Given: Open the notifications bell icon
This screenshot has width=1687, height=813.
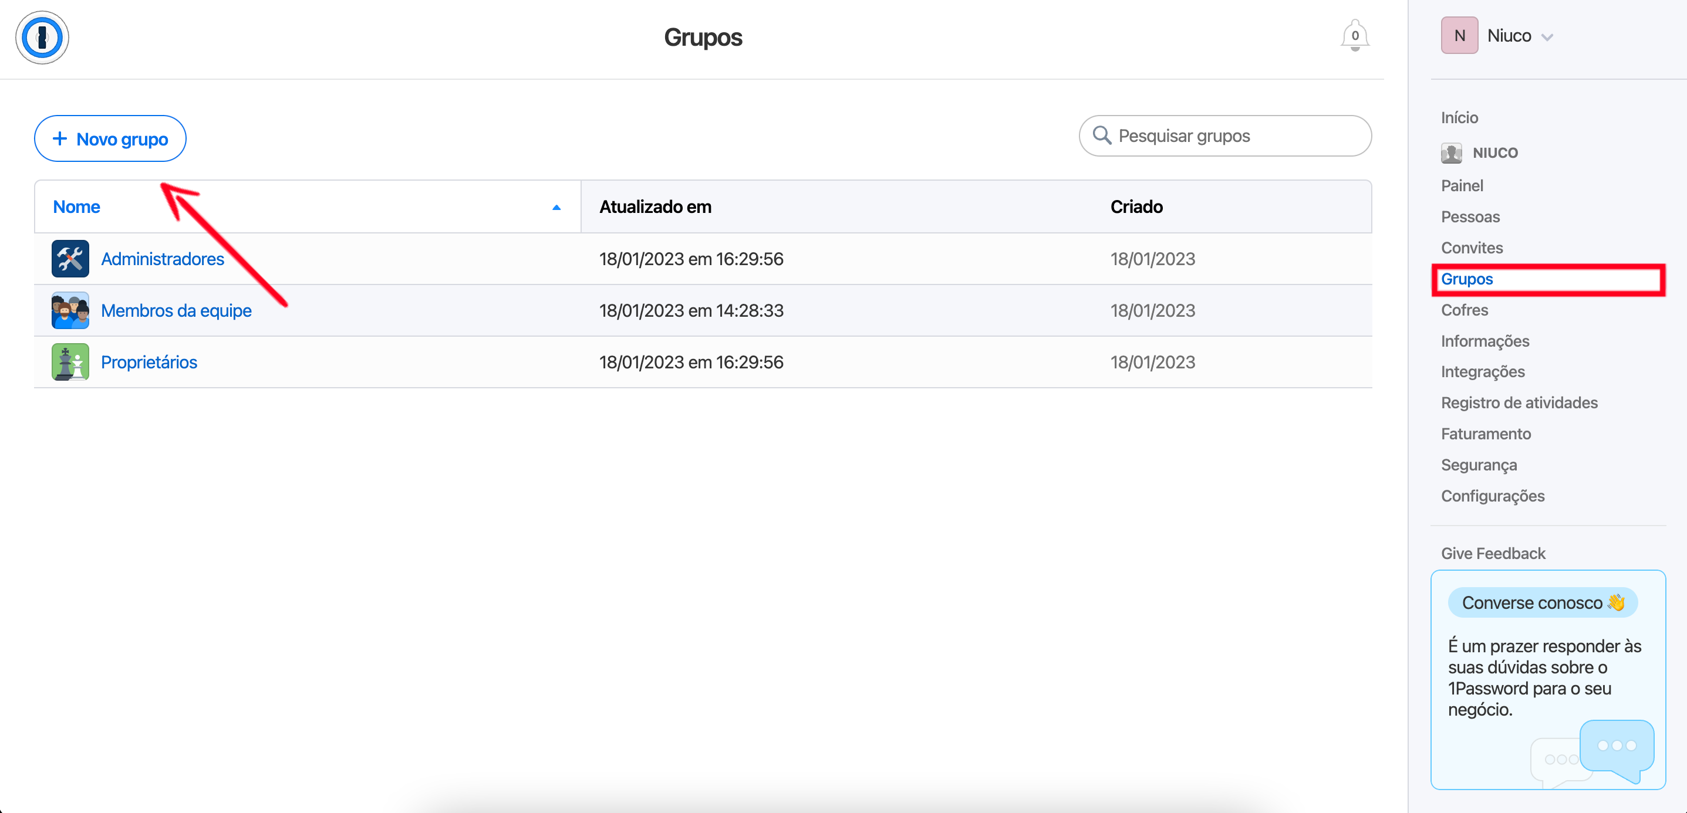Looking at the screenshot, I should [x=1354, y=35].
